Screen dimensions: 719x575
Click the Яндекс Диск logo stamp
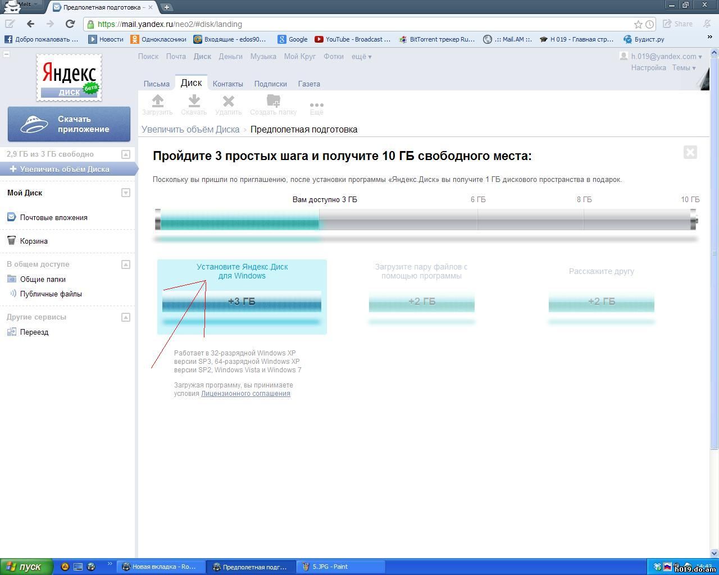pyautogui.click(x=69, y=77)
